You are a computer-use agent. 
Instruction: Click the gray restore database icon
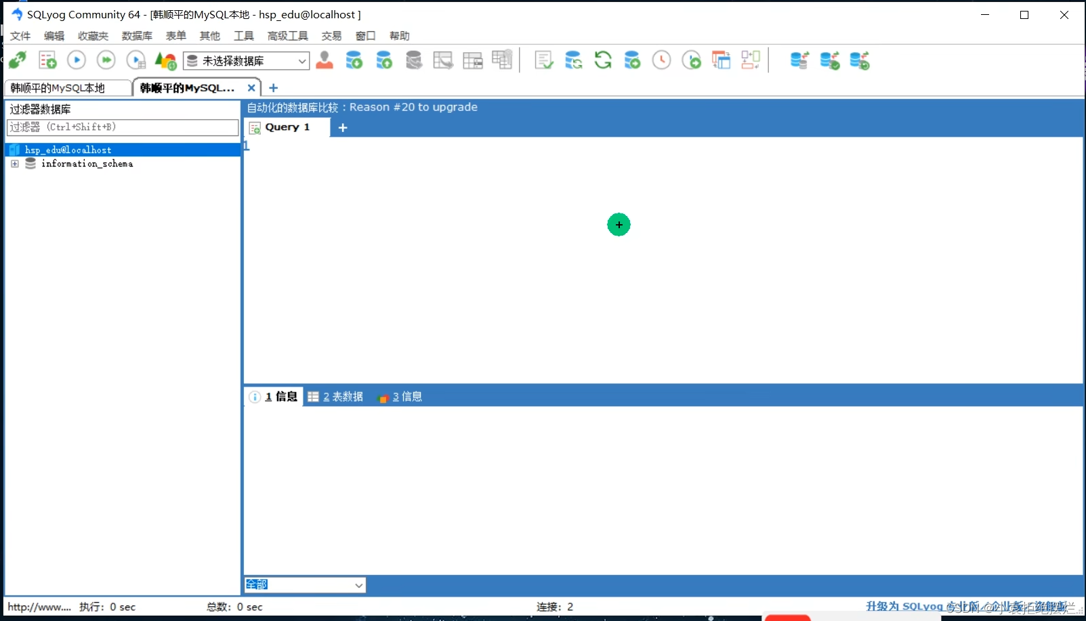click(x=413, y=60)
